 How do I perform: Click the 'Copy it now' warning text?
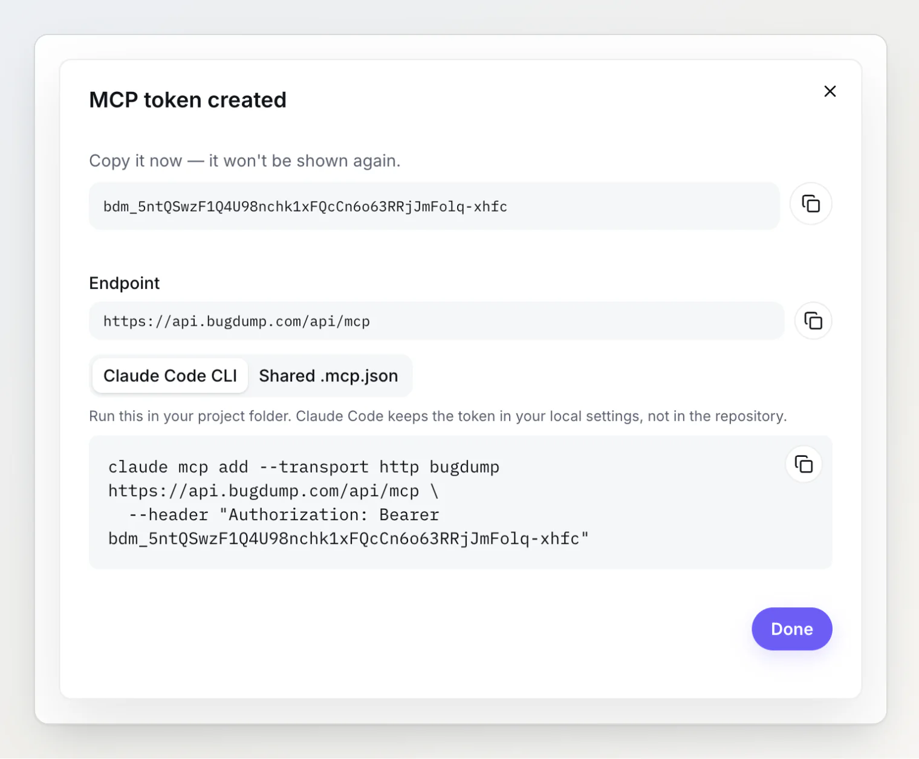[245, 161]
